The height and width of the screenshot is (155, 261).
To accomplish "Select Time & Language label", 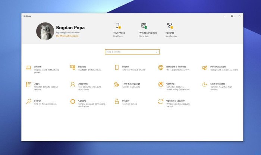I will 131,84.
